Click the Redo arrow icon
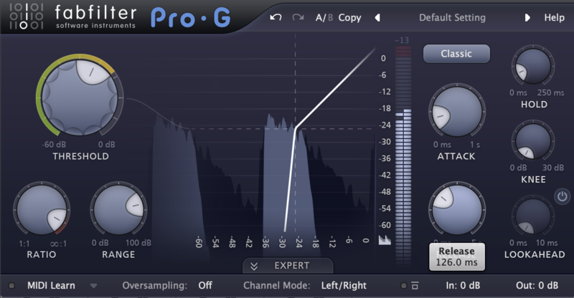This screenshot has width=574, height=298. (298, 17)
